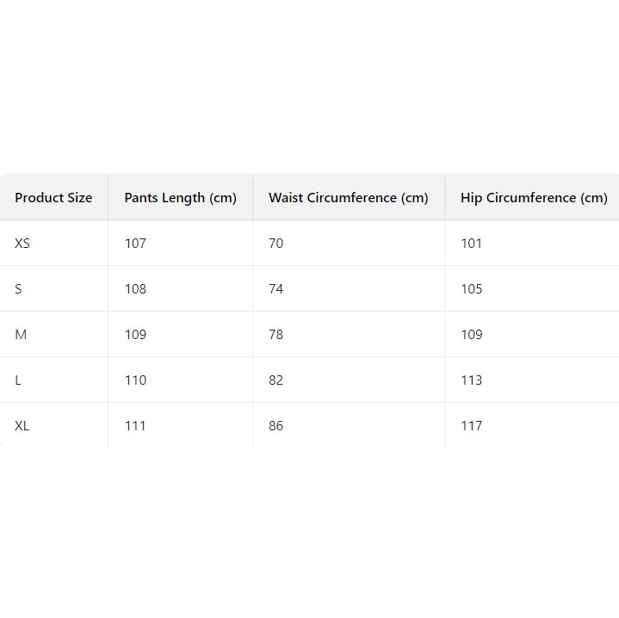The image size is (619, 618).
Task: Click pants length value 107
Action: pyautogui.click(x=135, y=244)
